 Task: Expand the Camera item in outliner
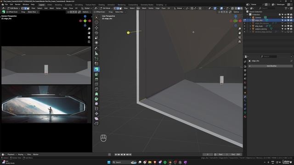coord(250,17)
